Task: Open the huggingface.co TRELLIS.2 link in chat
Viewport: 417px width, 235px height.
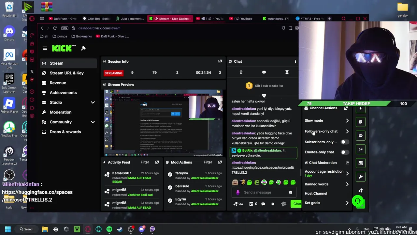Action: (x=263, y=170)
